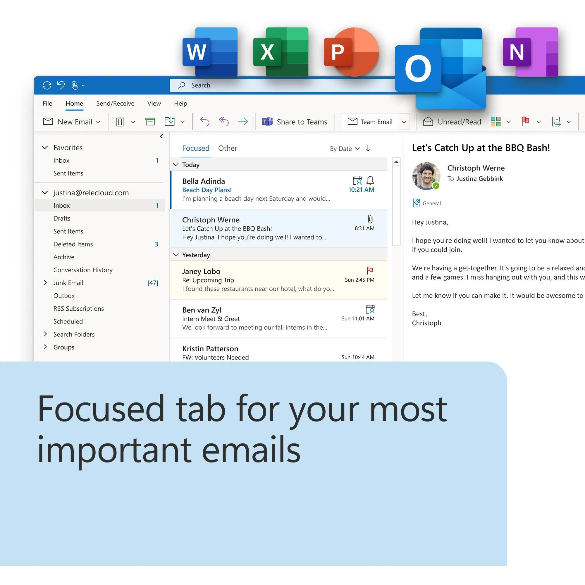Open the Categorize dropdown arrow
Viewport: 585px width, 585px height.
tap(509, 122)
